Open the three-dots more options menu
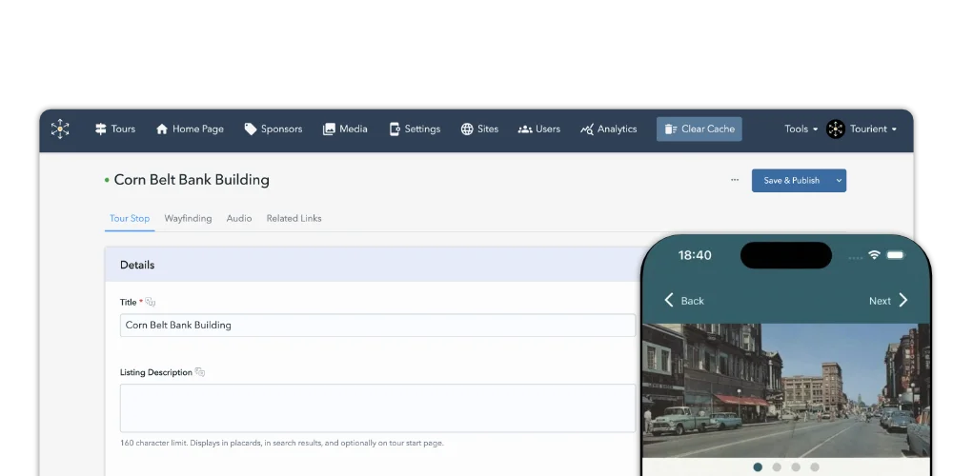The width and height of the screenshot is (953, 476). click(735, 180)
